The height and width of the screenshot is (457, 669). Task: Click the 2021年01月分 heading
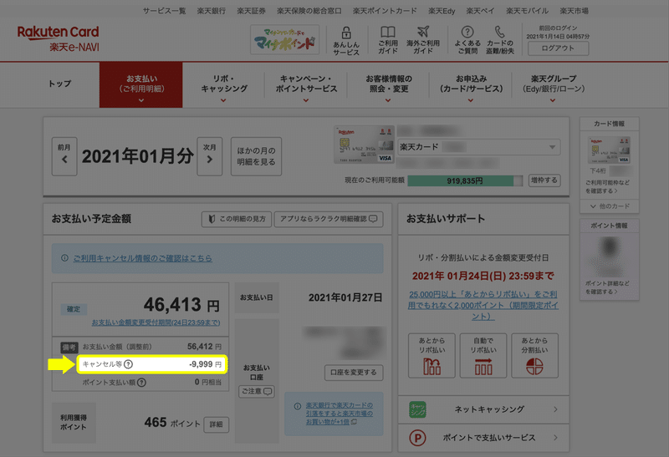pyautogui.click(x=137, y=156)
